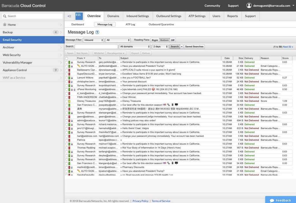Open the ATP Log sub-tab
The height and width of the screenshot is (203, 296).
click(x=130, y=24)
